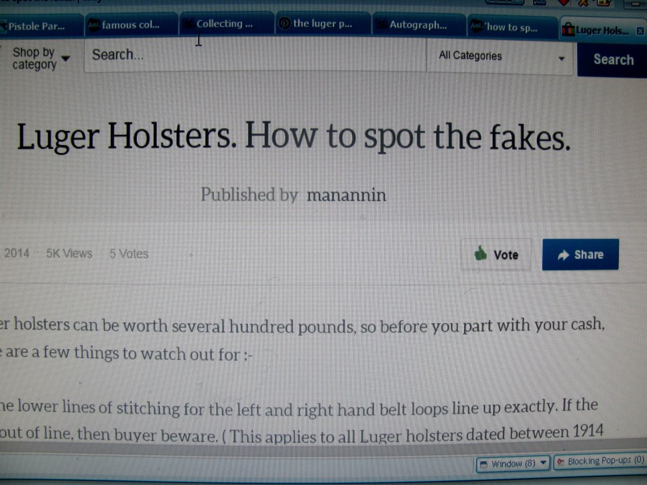The height and width of the screenshot is (485, 647).
Task: Expand the Shop by category menu
Action: (40, 58)
